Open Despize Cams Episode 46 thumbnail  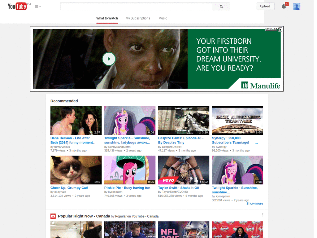[184, 121]
